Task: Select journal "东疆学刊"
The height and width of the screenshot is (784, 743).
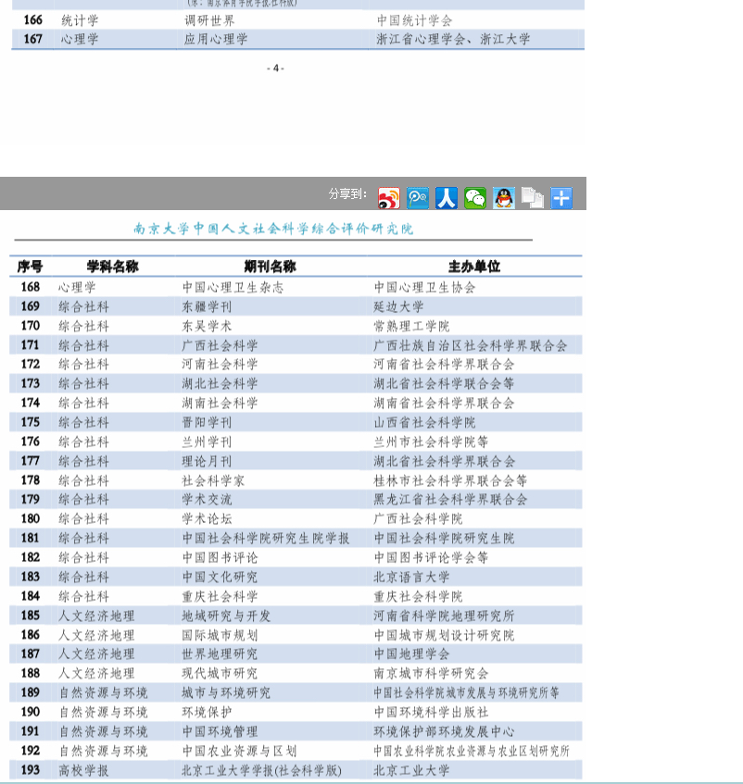Action: pos(207,306)
